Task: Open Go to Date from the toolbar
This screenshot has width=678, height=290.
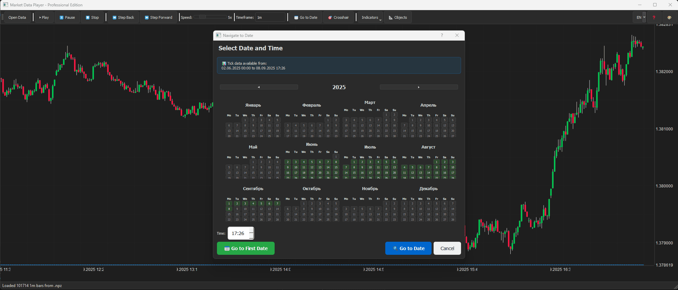Action: pyautogui.click(x=305, y=17)
